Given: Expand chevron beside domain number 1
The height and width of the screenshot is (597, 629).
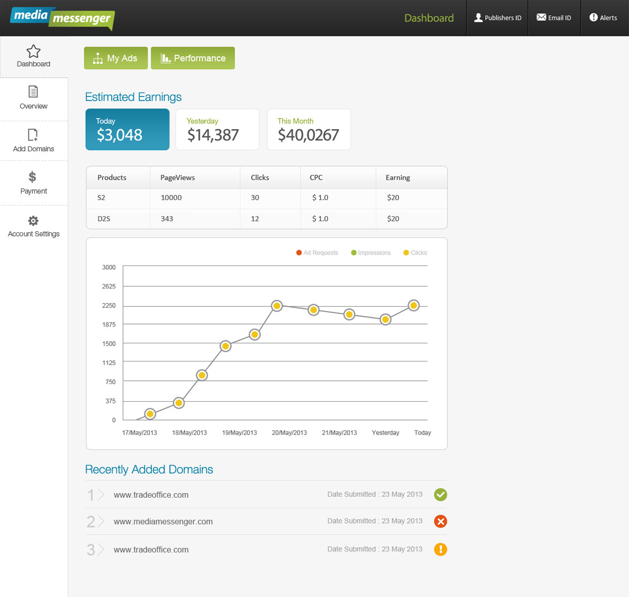Looking at the screenshot, I should coord(101,495).
